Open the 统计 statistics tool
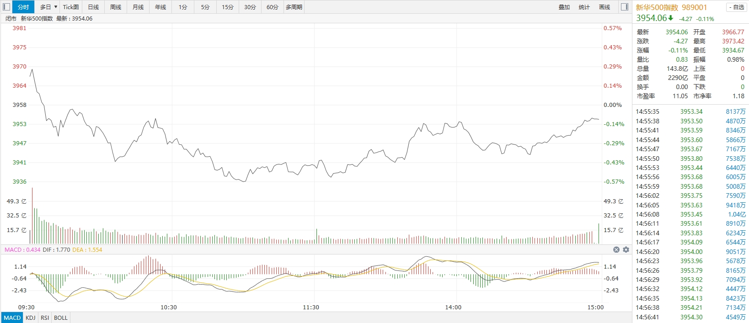The height and width of the screenshot is (323, 749). tap(584, 7)
